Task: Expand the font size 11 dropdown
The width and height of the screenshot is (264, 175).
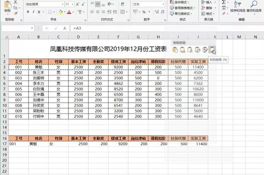Action: pos(73,4)
